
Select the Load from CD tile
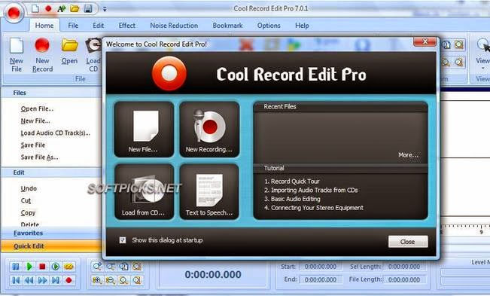pos(144,191)
